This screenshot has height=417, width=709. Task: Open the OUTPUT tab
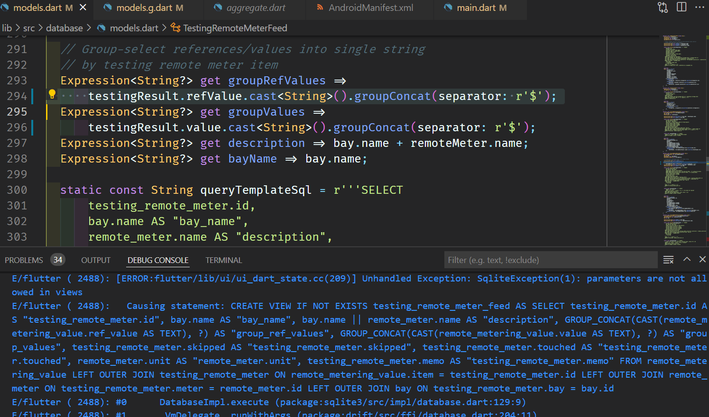pos(95,260)
